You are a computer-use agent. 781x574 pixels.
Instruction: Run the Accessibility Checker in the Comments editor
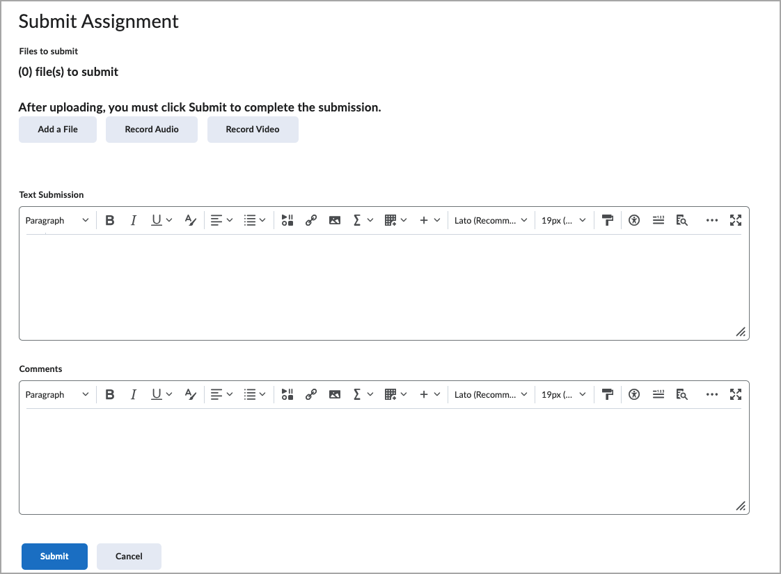coord(633,394)
